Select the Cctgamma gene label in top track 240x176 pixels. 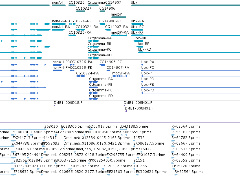pyautogui.click(x=96, y=3)
